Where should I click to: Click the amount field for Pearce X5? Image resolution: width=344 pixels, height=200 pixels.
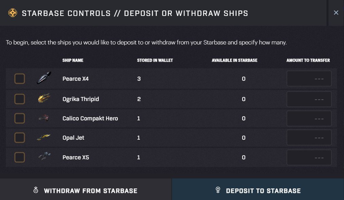coord(309,157)
